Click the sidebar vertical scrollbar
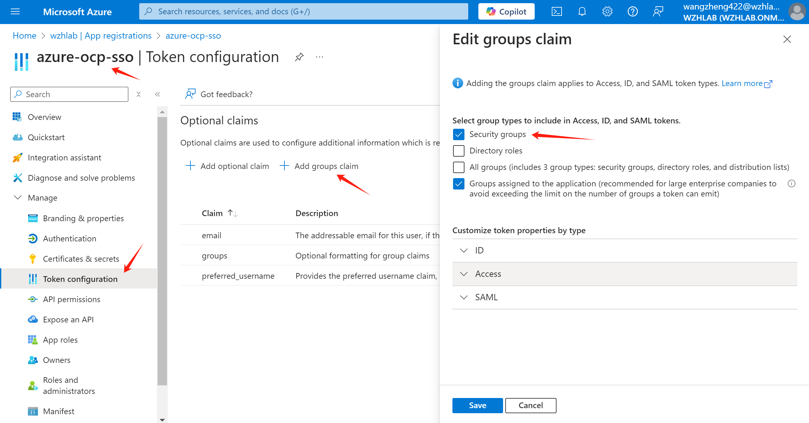The width and height of the screenshot is (809, 423). point(162,250)
